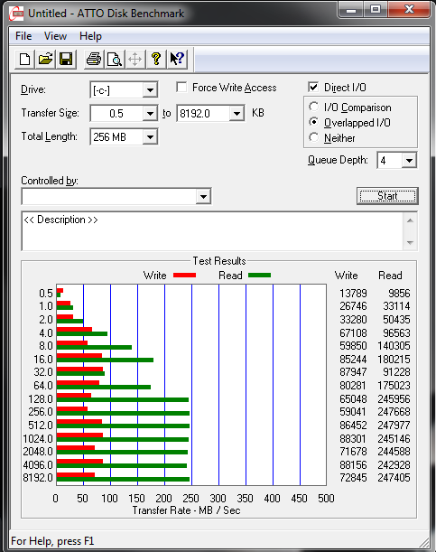The width and height of the screenshot is (436, 552).
Task: Open the Queue Depth dropdown
Action: pyautogui.click(x=409, y=161)
